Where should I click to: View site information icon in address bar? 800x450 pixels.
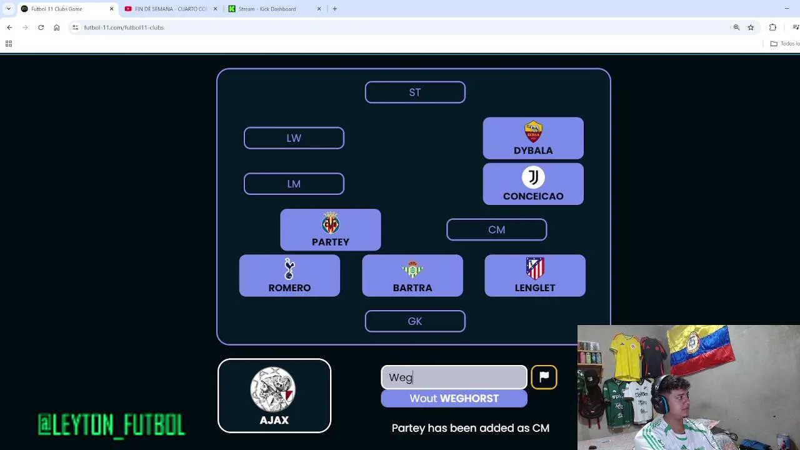coord(75,27)
